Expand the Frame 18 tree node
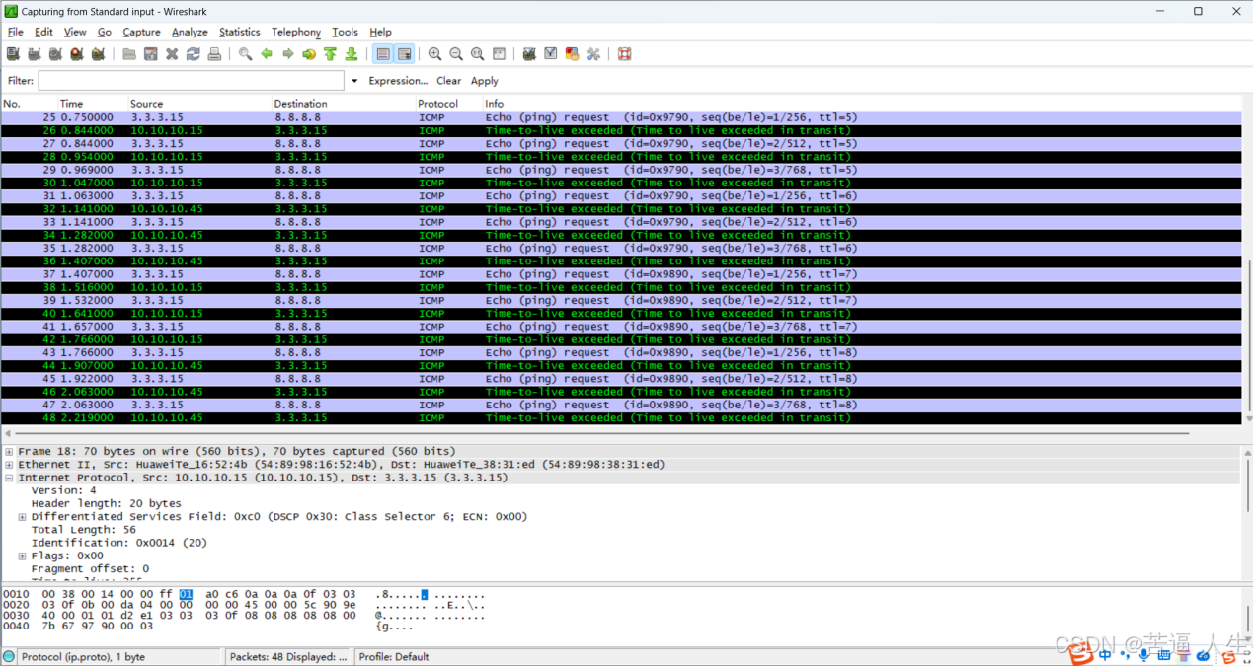Viewport: 1253px width, 666px height. coord(9,451)
